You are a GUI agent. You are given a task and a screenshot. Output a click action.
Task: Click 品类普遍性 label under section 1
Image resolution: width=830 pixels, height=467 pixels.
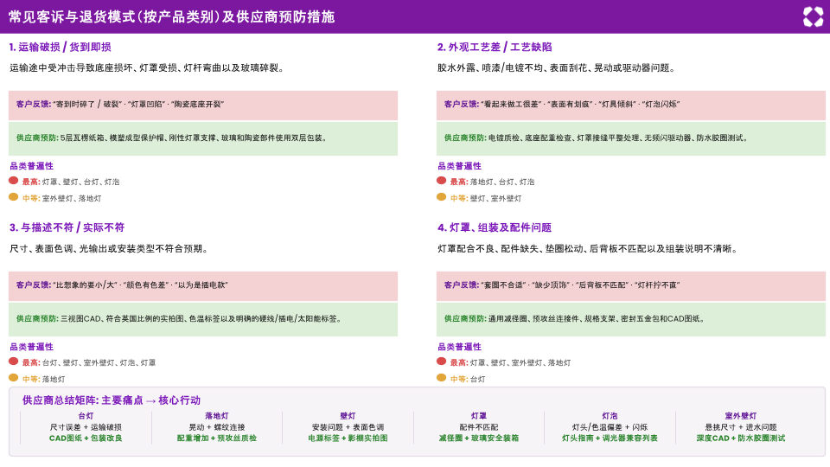pos(32,166)
